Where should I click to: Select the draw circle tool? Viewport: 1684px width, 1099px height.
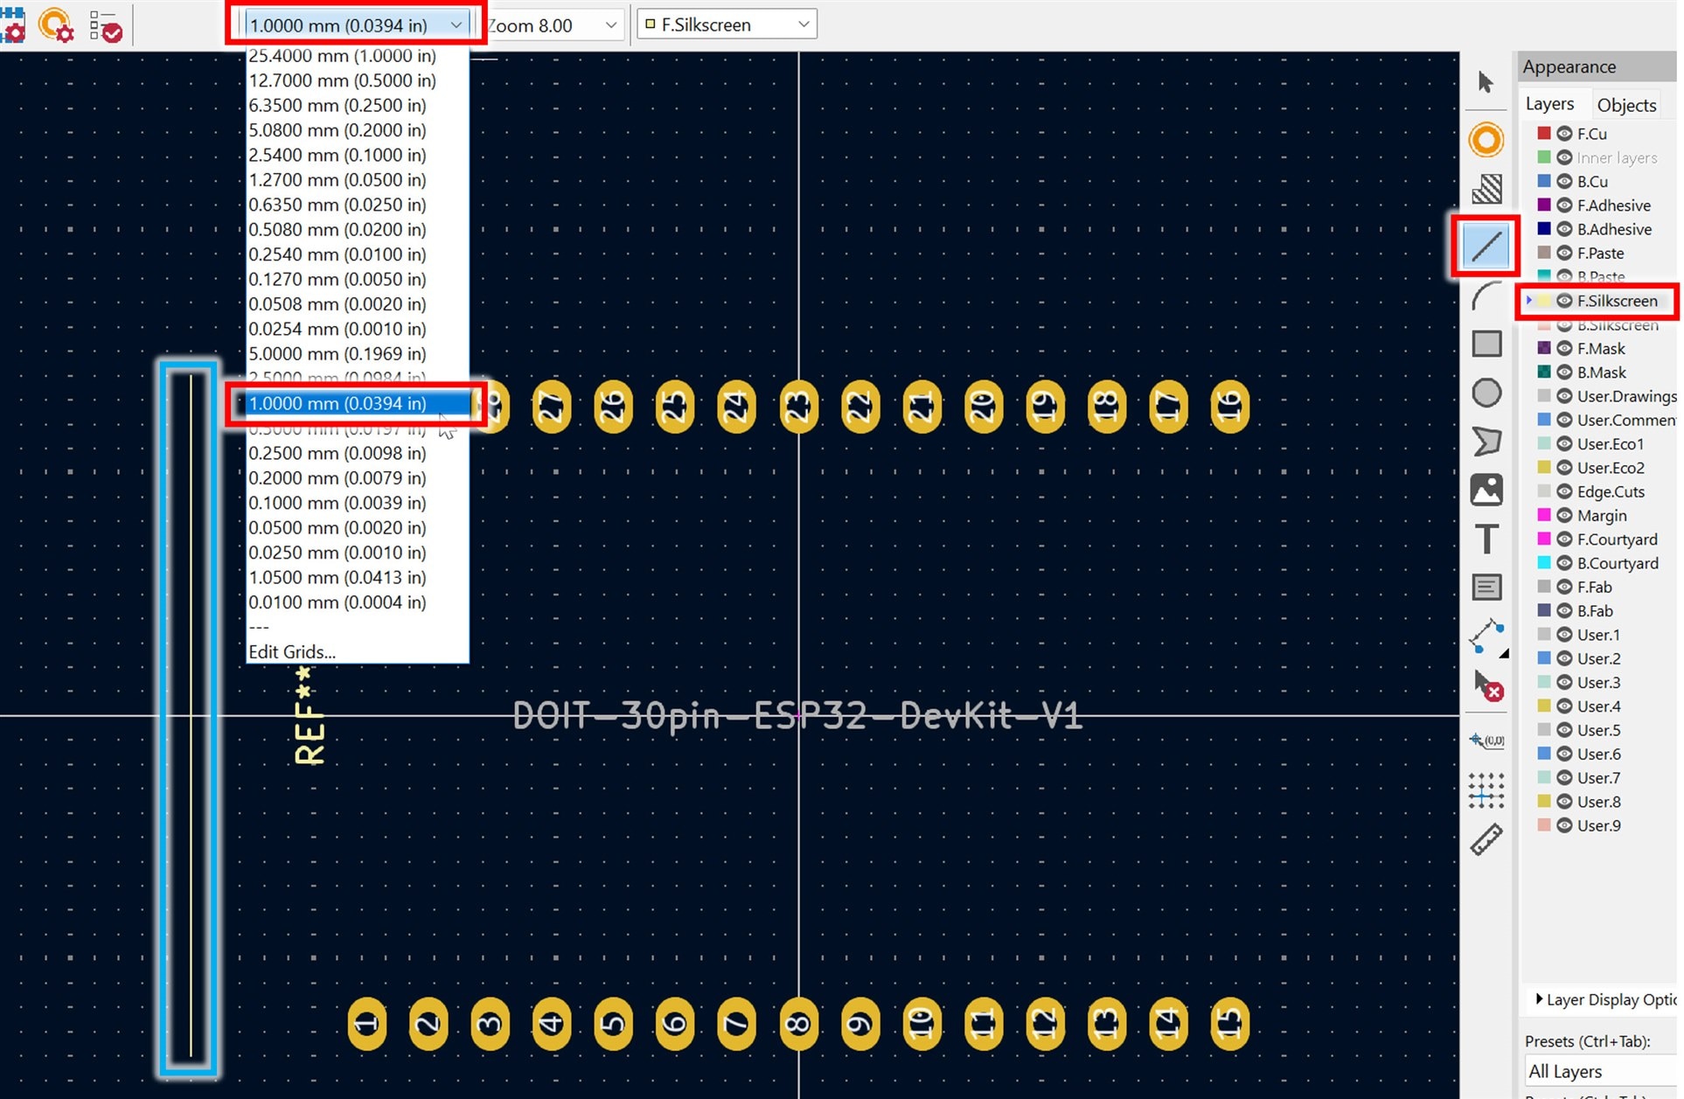[1486, 393]
